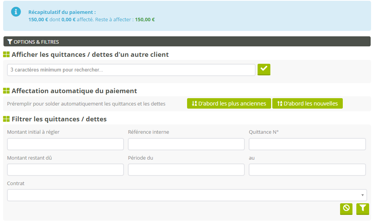
Task: Reset filters with the ban circle icon
Action: click(346, 208)
